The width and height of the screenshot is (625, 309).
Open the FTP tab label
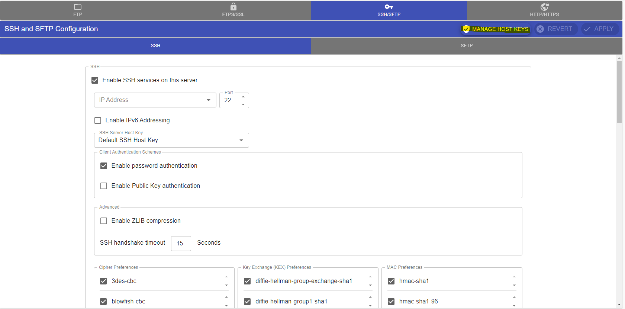pos(78,15)
